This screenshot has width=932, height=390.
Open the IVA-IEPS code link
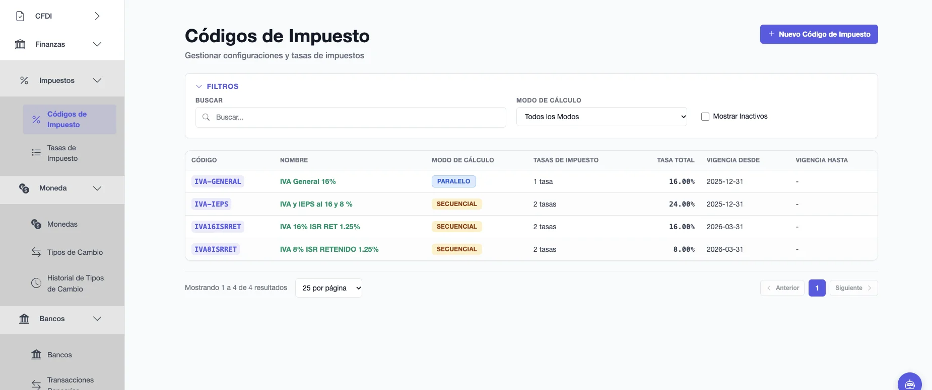coord(211,204)
